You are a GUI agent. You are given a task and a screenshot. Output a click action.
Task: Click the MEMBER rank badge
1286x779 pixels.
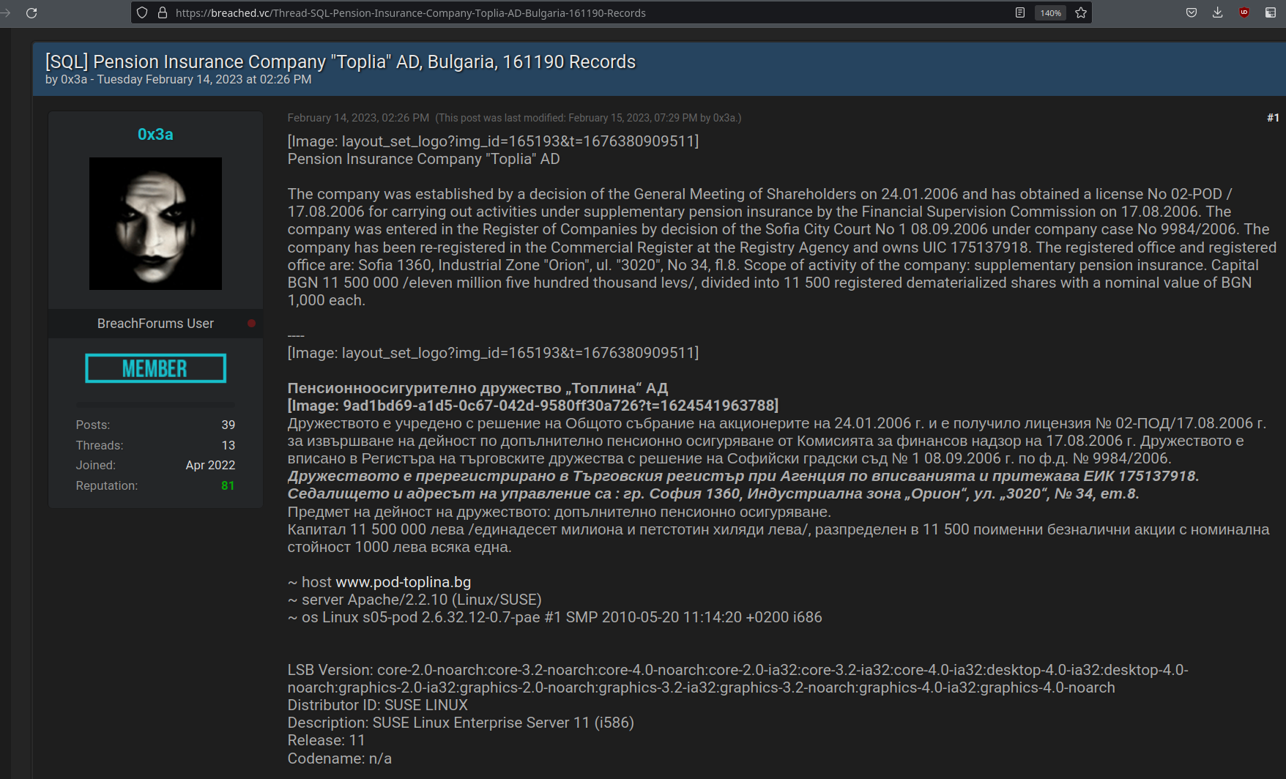[x=155, y=368]
